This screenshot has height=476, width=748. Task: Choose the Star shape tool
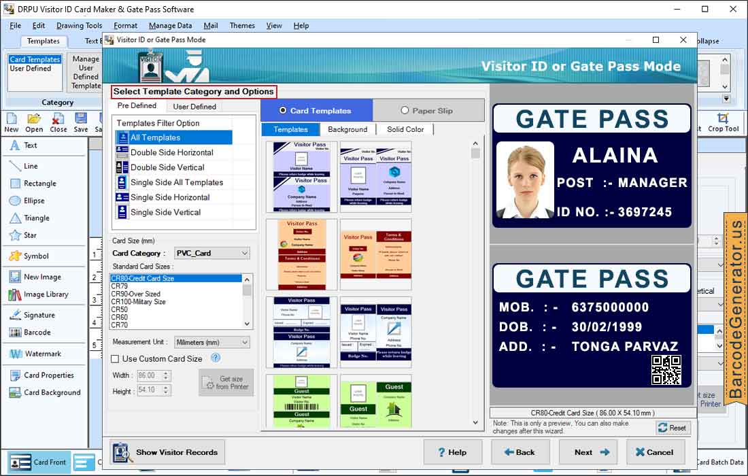click(24, 235)
